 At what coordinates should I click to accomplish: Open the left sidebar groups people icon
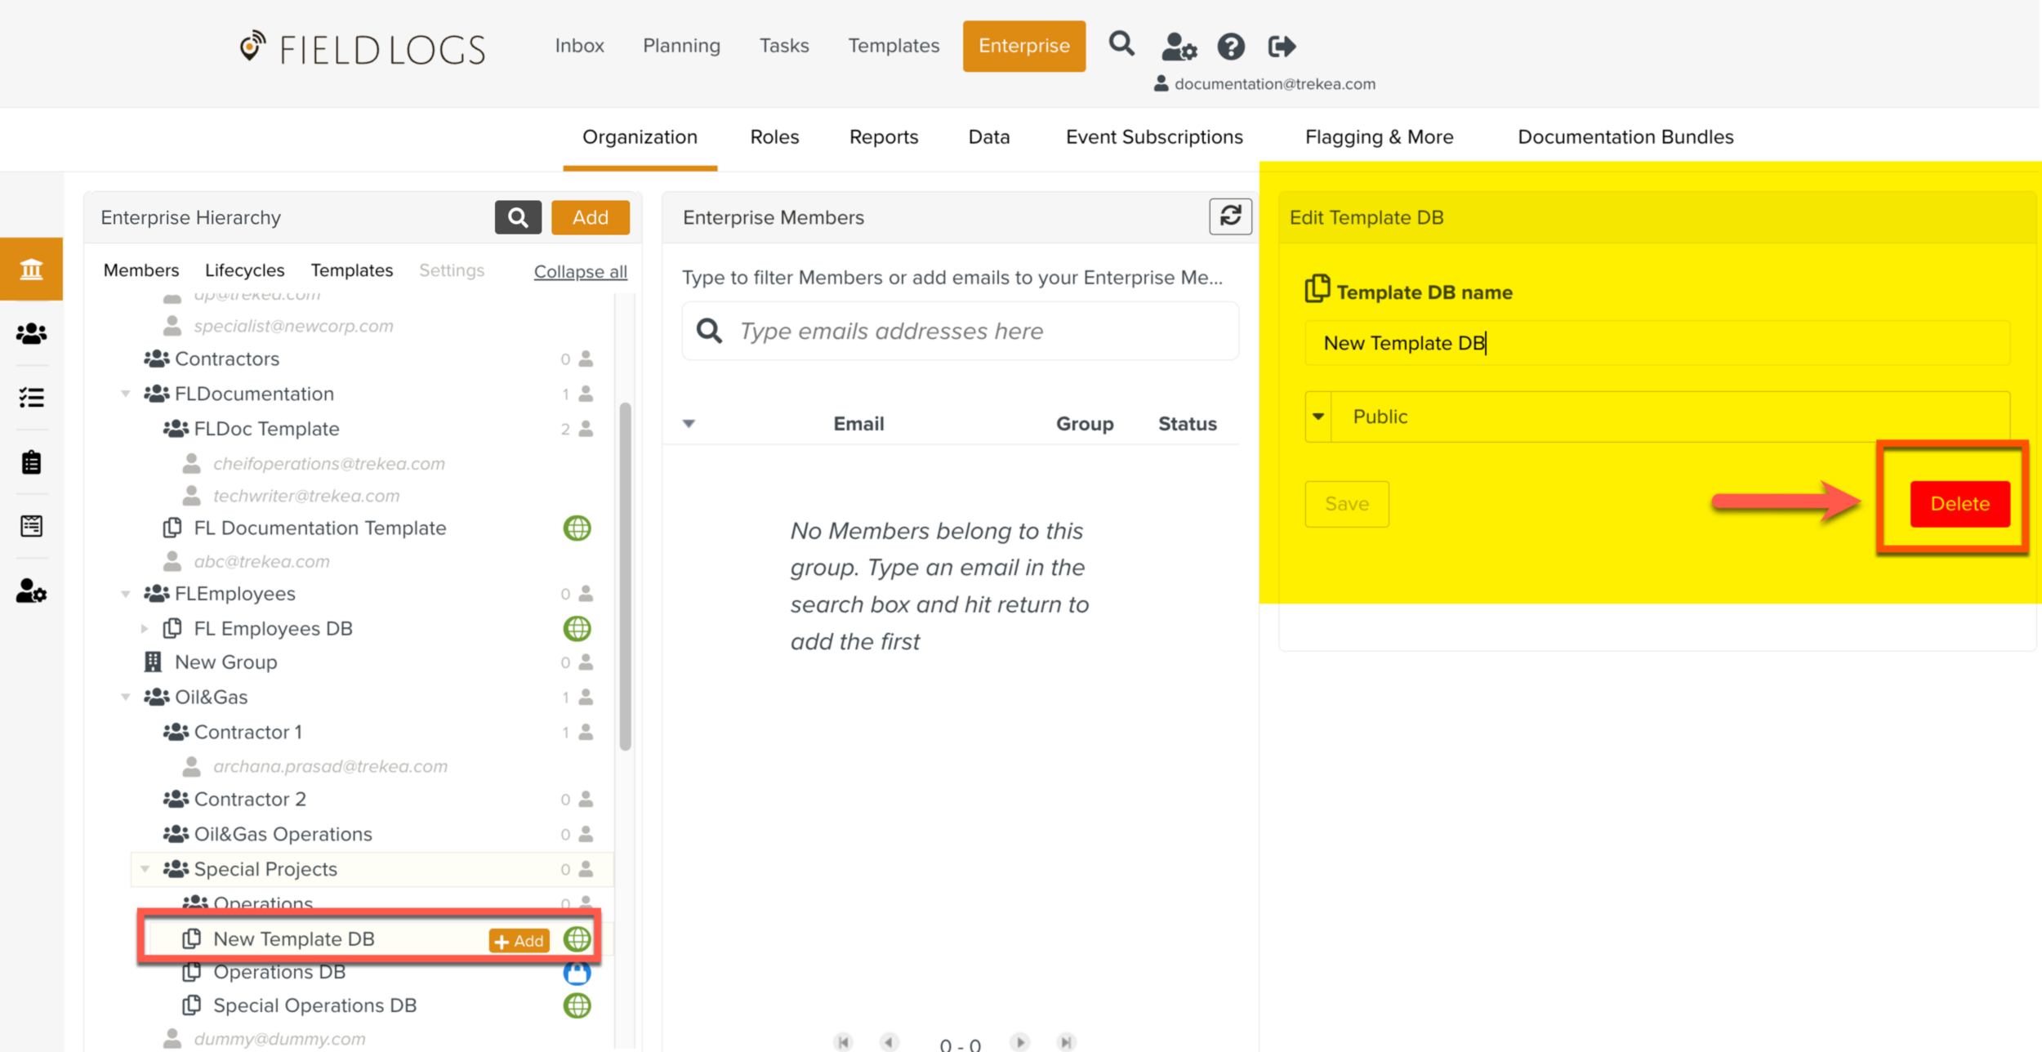(x=31, y=333)
